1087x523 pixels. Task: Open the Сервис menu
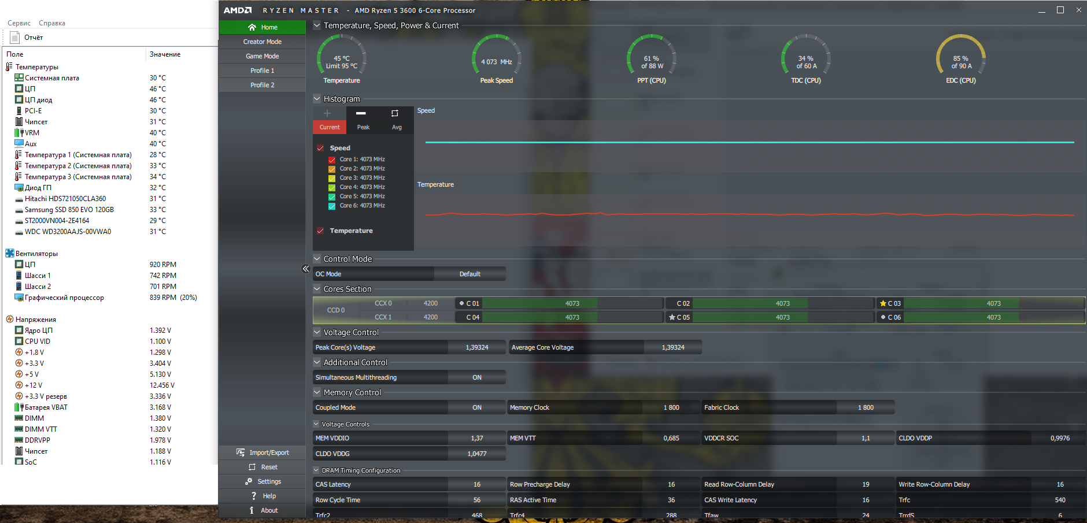(19, 23)
